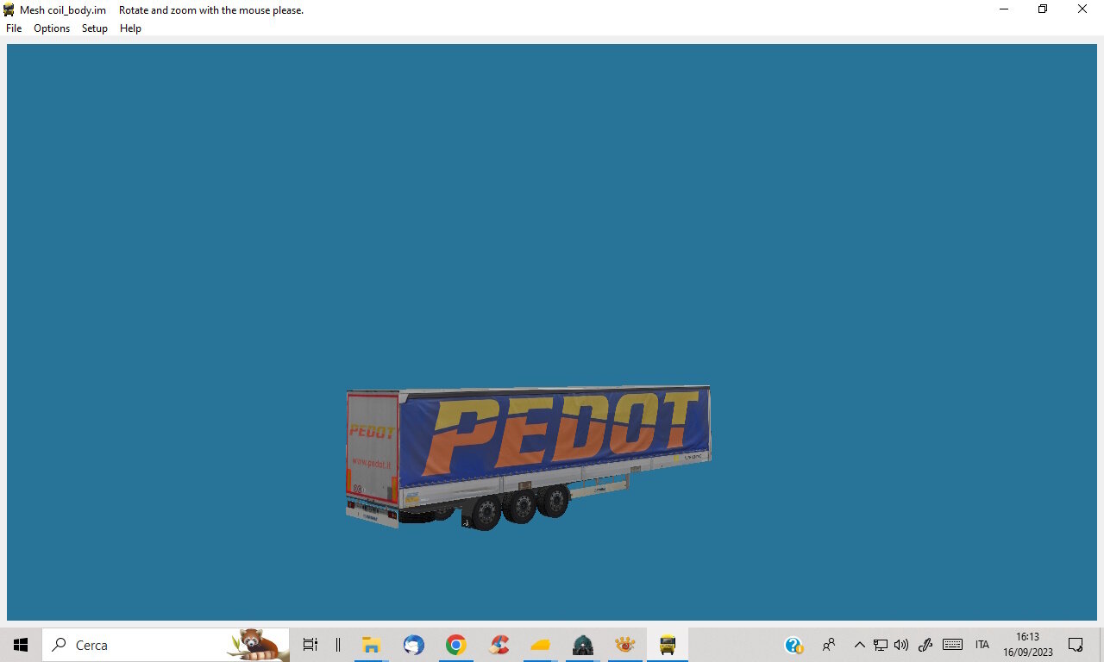Open the Help menu
This screenshot has height=662, width=1104.
coord(130,28)
